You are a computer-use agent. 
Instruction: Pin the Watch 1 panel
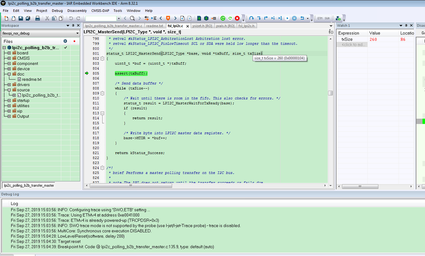tap(406, 26)
